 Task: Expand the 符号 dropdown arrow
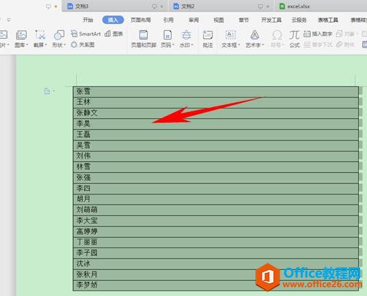click(283, 44)
